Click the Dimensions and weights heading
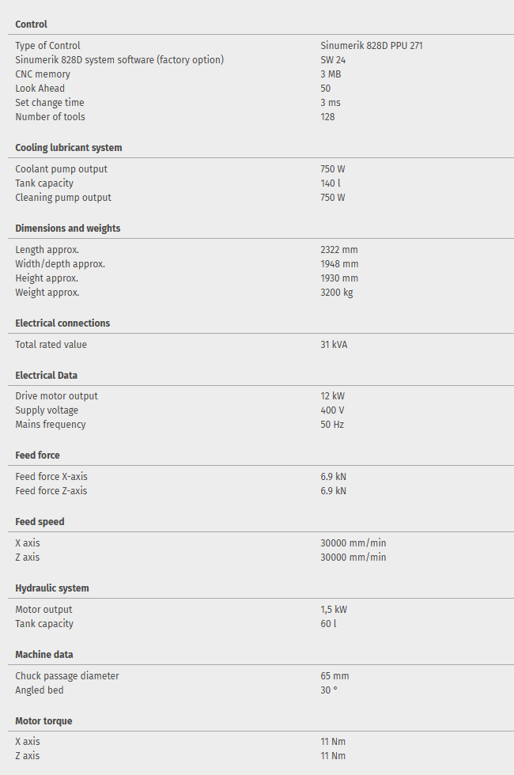 [68, 229]
